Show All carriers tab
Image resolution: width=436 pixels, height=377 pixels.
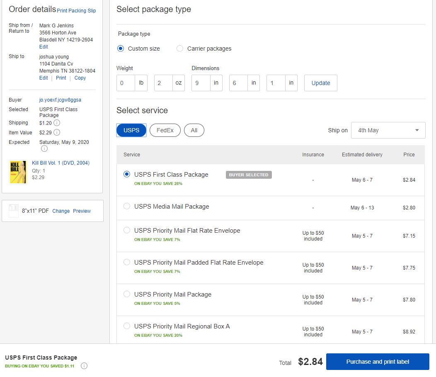194,130
